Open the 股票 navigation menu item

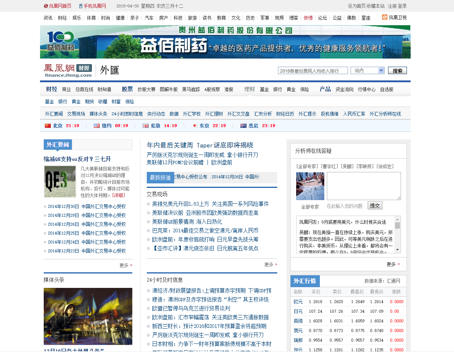127,89
